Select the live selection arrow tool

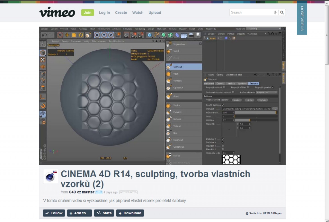click(60, 35)
